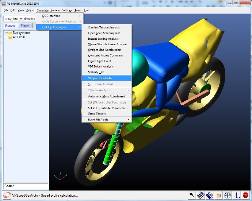252x201 pixels.
Task: Open the Swiss-army knife toolbox icon
Action: point(210,195)
